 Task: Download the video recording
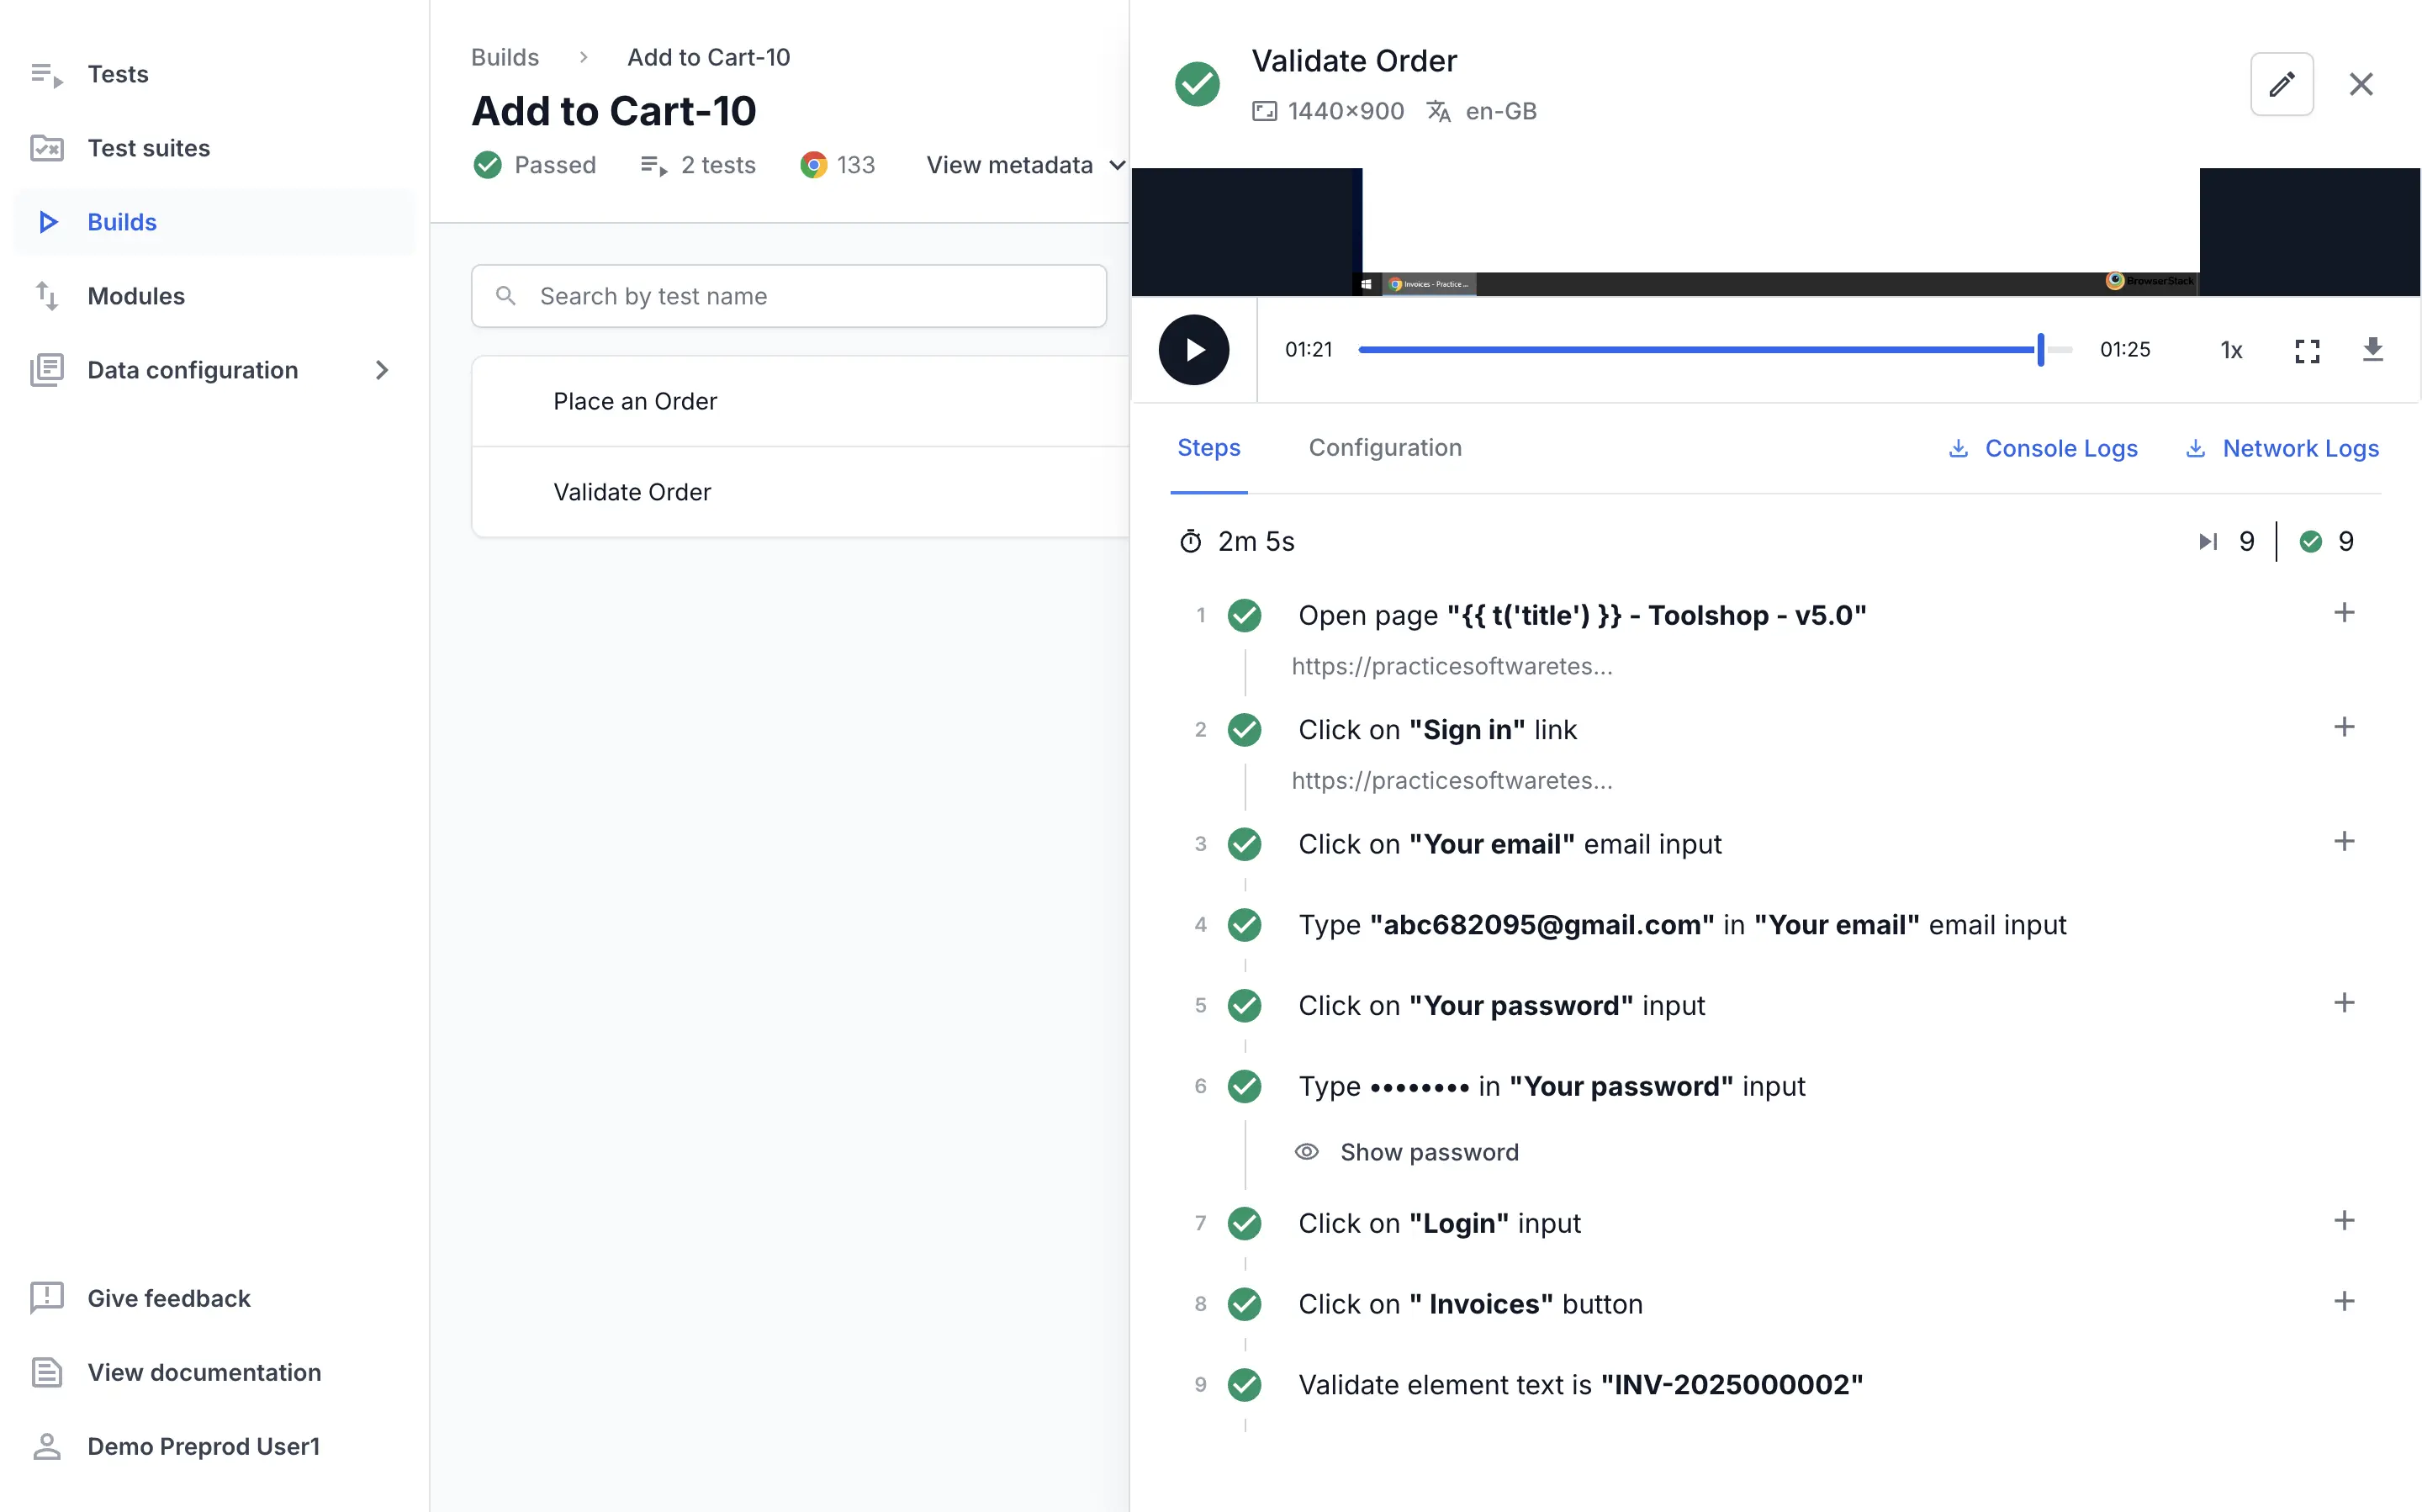coord(2372,350)
